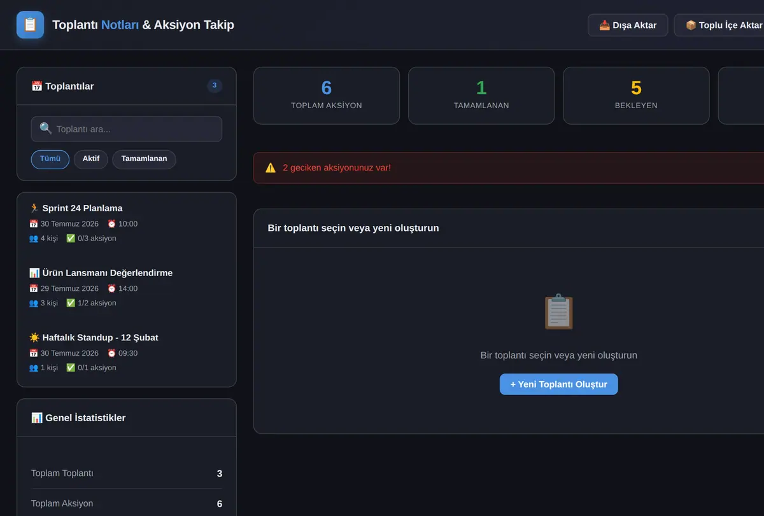Viewport: 764px width, 516px height.
Task: Click sun icon beside Haftalık Standup
Action: click(x=34, y=337)
